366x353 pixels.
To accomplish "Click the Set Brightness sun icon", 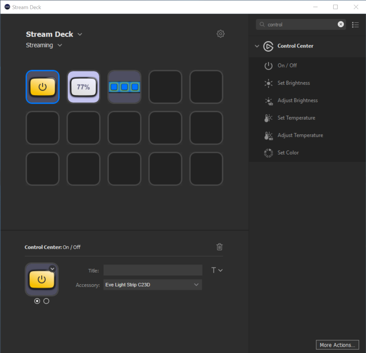I will coord(268,83).
